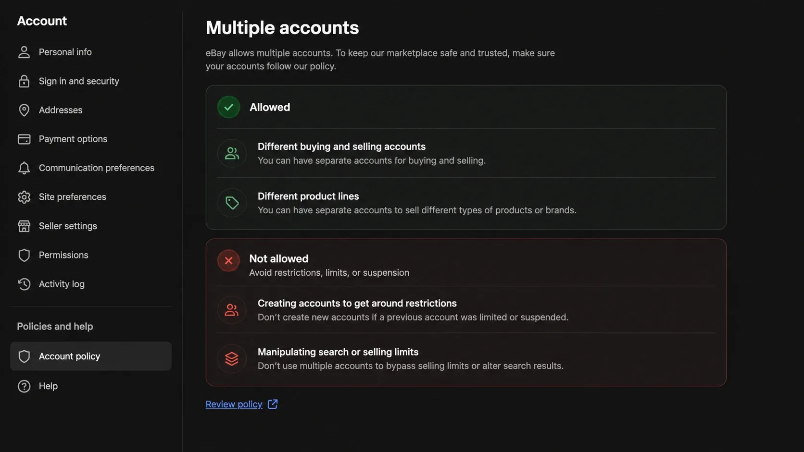The width and height of the screenshot is (804, 452).
Task: Click the location pin icon for Addresses
Action: click(24, 110)
